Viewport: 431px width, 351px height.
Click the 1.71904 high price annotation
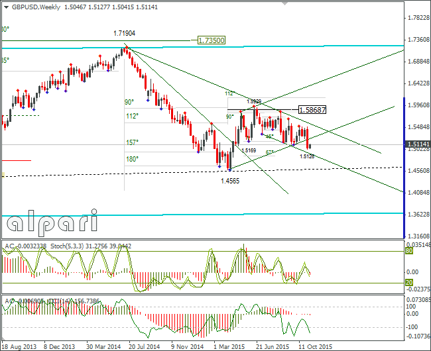124,34
